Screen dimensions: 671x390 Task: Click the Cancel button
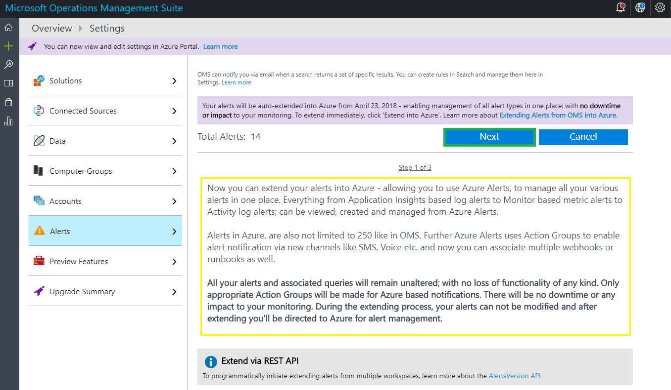click(x=583, y=137)
